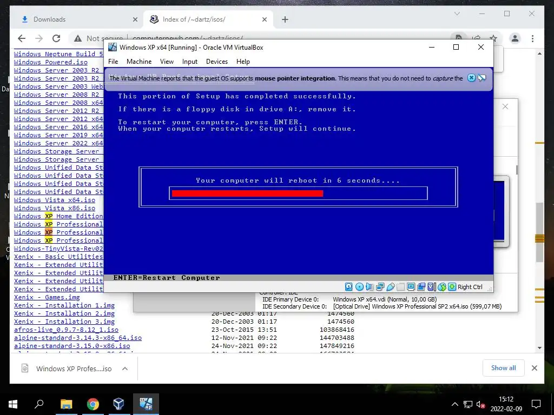Close the Index of /~dartz/isos/ tab
This screenshot has height=415, width=554.
(x=264, y=20)
